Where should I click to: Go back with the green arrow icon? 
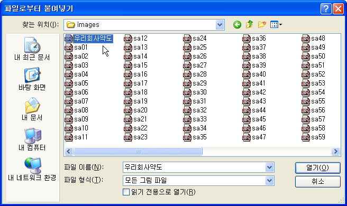click(237, 24)
